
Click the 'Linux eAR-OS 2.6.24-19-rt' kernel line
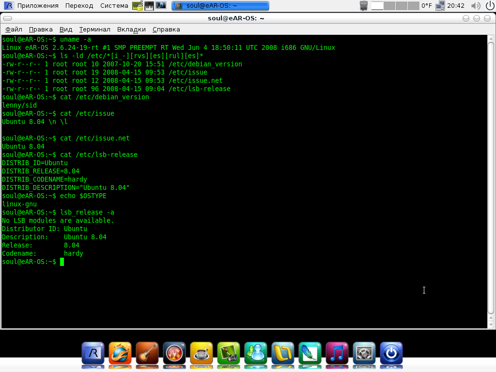169,48
